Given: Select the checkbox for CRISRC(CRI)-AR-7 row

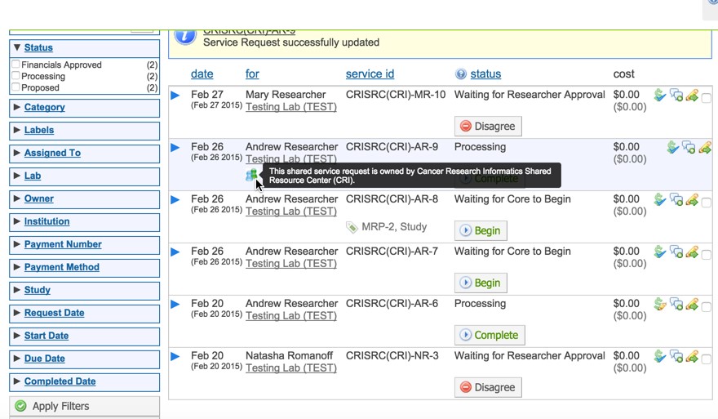Looking at the screenshot, I should coord(707,255).
